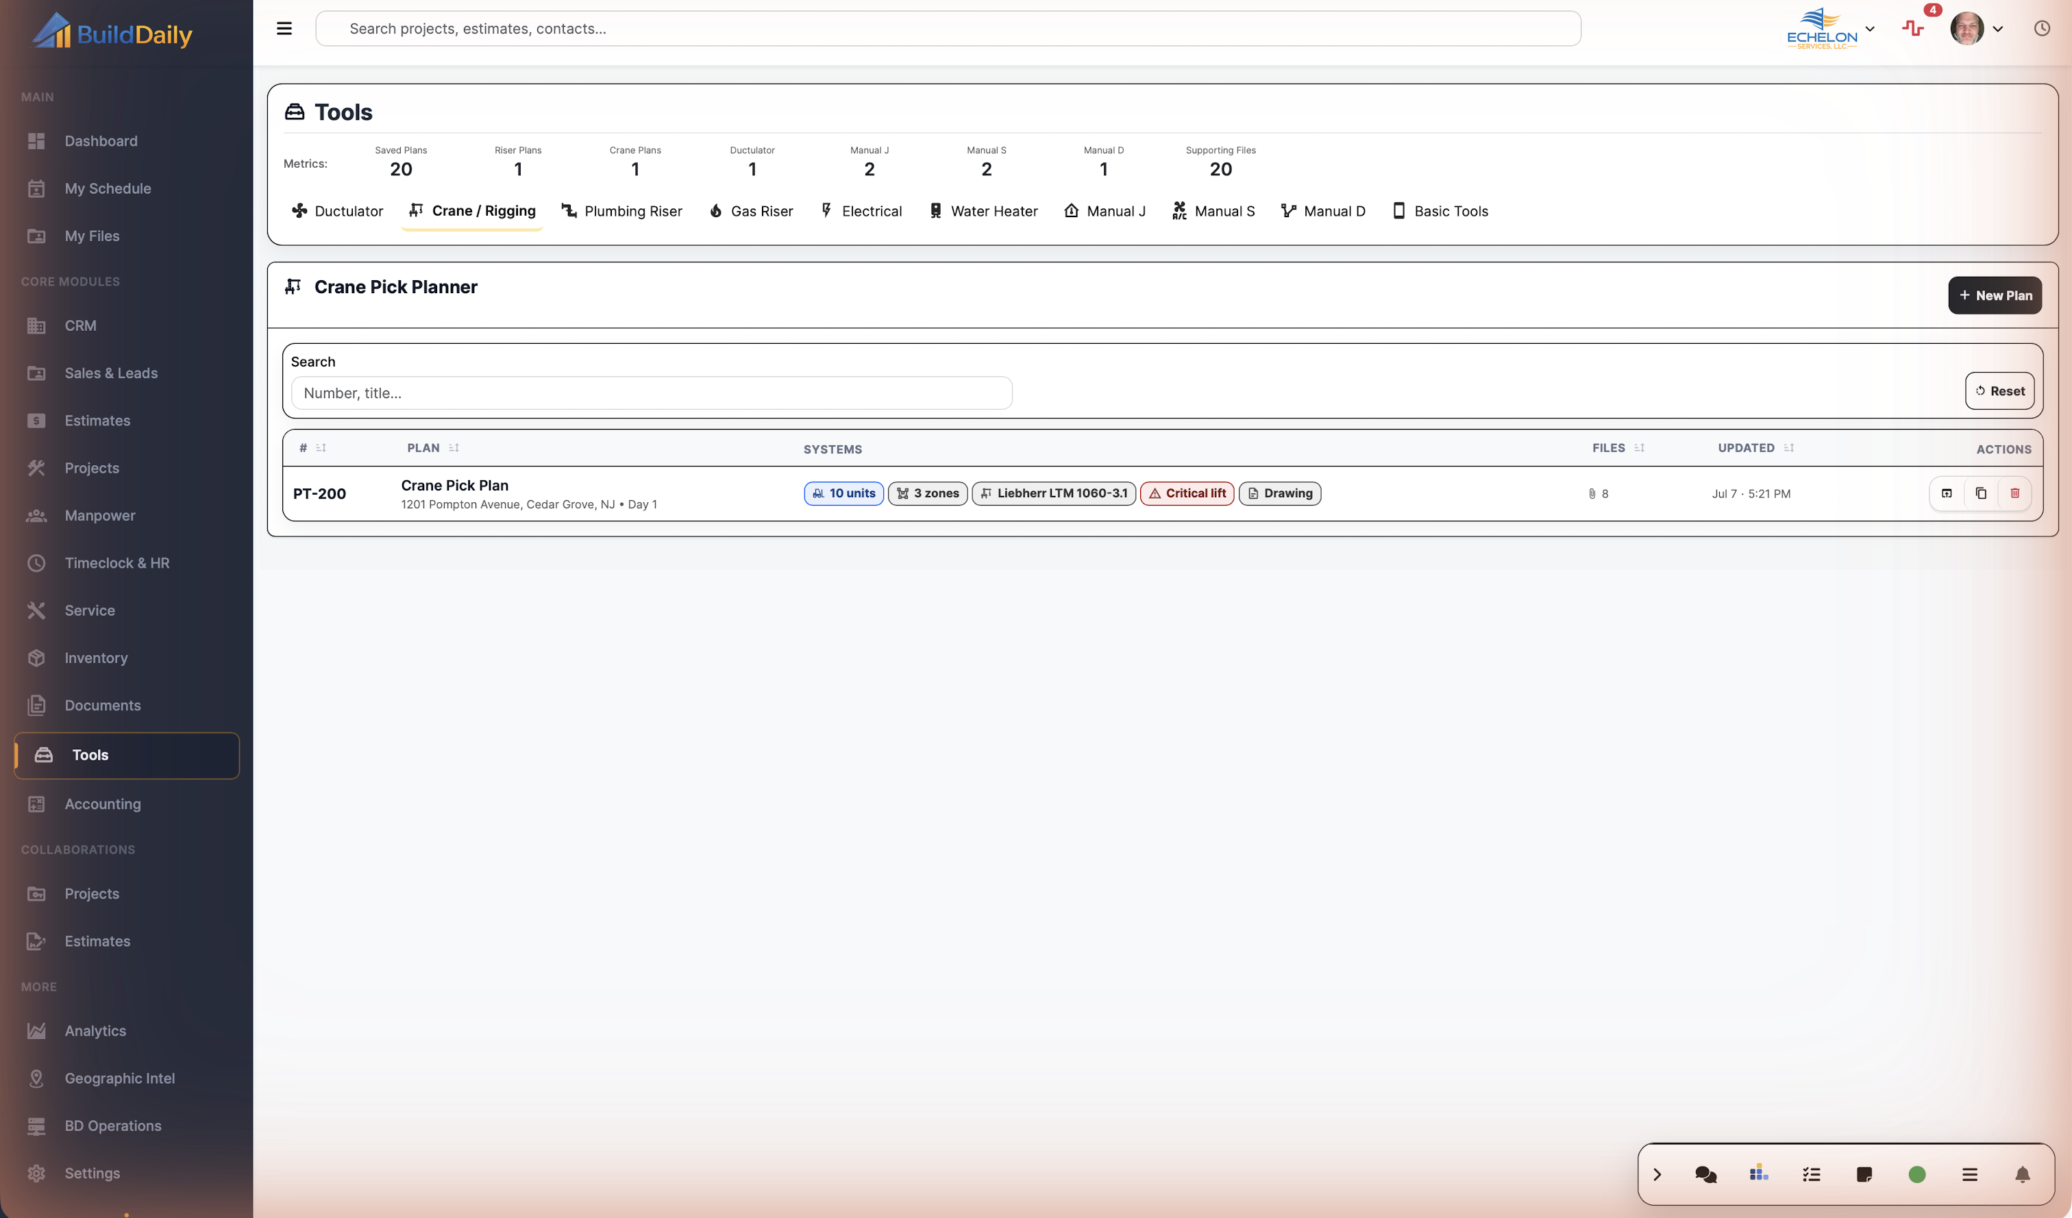This screenshot has height=1218, width=2072.
Task: Switch to Manual J tab
Action: 1105,211
